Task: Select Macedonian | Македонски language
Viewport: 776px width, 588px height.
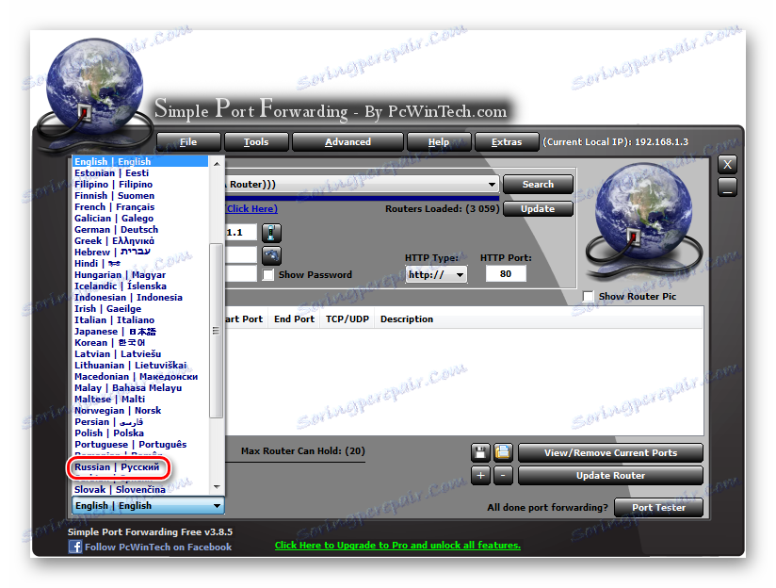Action: 140,377
